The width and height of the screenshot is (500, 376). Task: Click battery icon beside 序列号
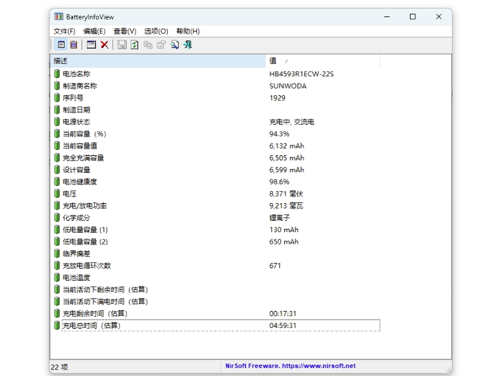[x=57, y=98]
